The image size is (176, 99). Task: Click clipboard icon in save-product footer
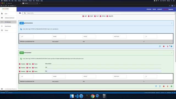click(x=156, y=86)
